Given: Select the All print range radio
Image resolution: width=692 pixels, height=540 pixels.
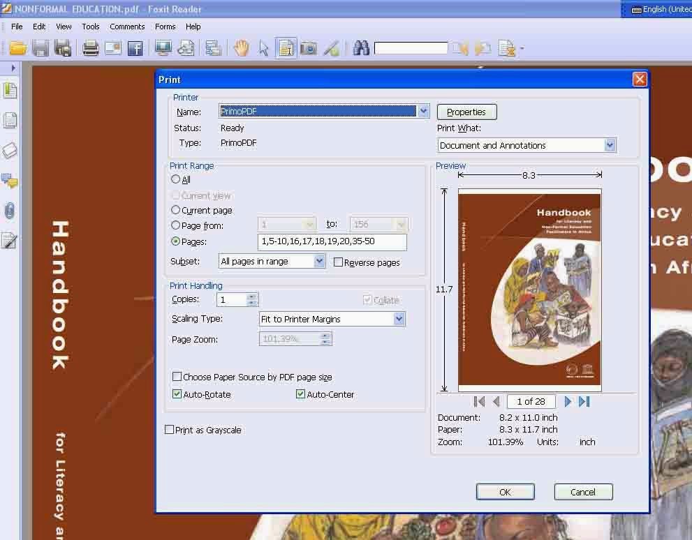Looking at the screenshot, I should pyautogui.click(x=176, y=179).
